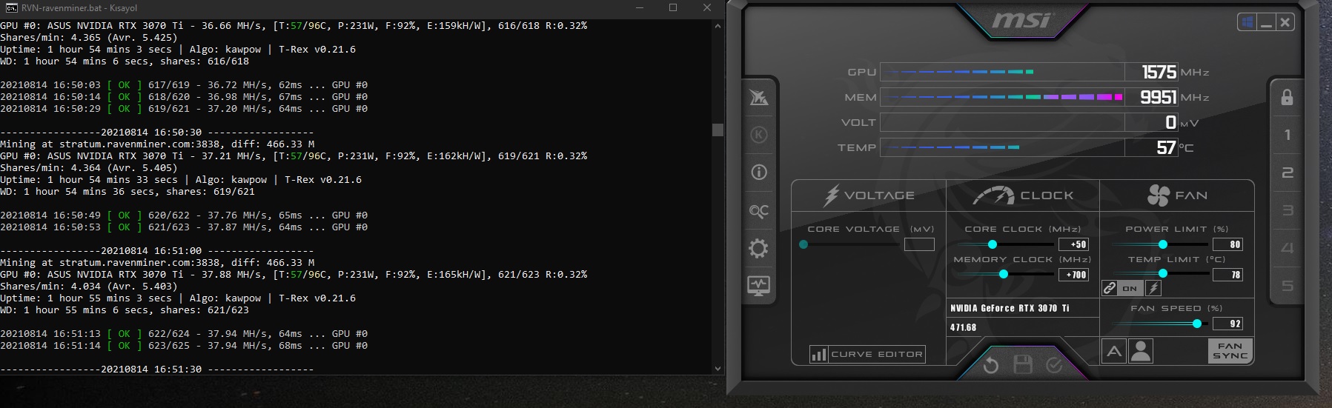Viewport: 1332px width, 408px height.
Task: Toggle automatic fan speed A button
Action: (1114, 351)
